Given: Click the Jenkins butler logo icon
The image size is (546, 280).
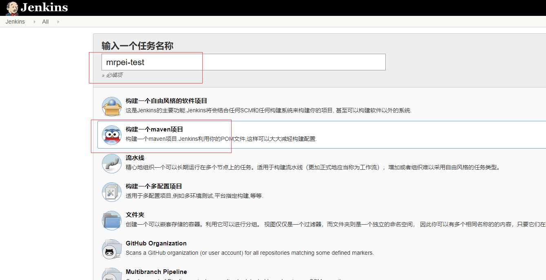Looking at the screenshot, I should (x=12, y=8).
